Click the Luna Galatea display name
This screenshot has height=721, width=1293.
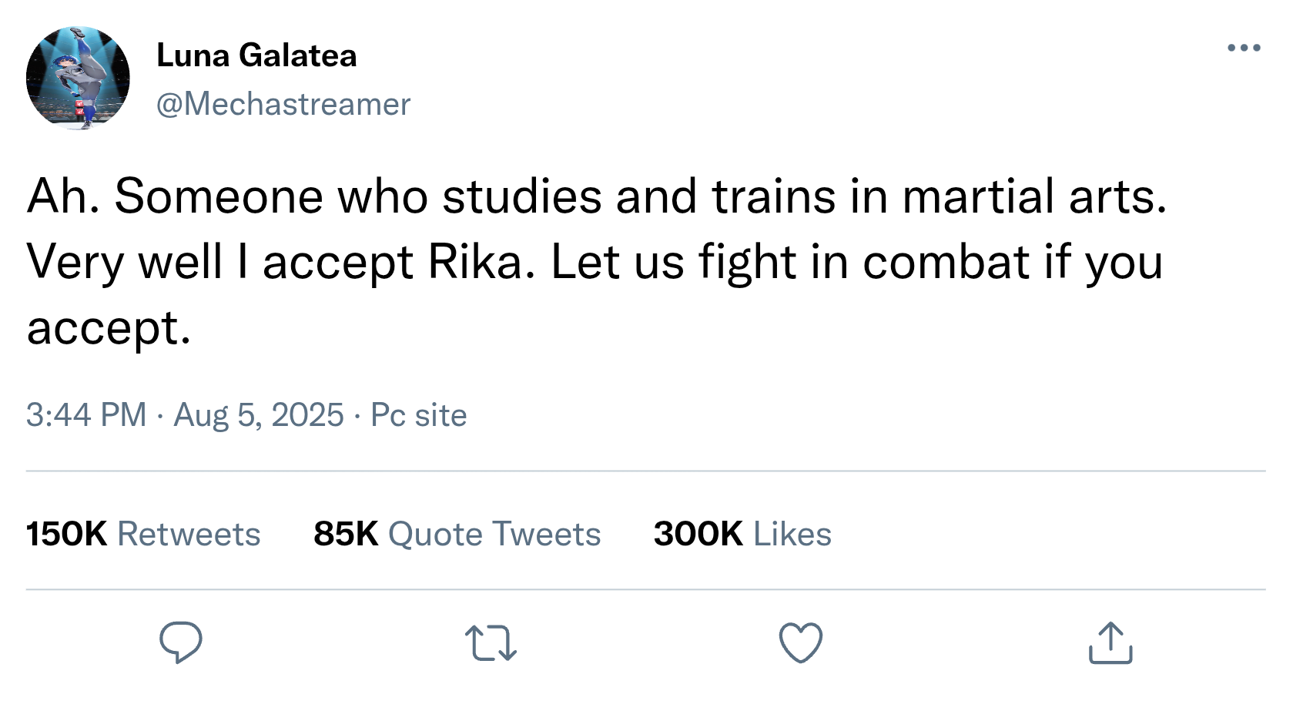[256, 55]
